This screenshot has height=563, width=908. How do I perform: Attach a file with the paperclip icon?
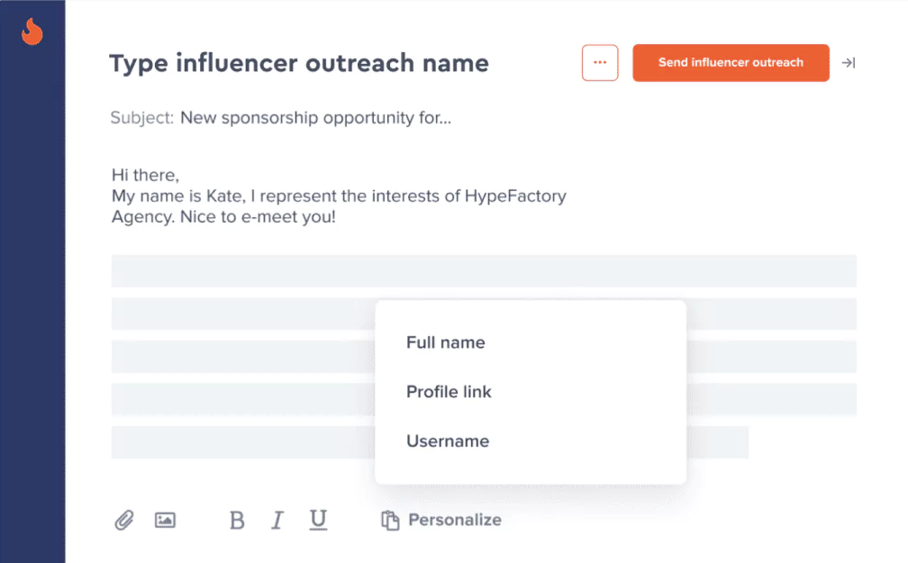123,520
